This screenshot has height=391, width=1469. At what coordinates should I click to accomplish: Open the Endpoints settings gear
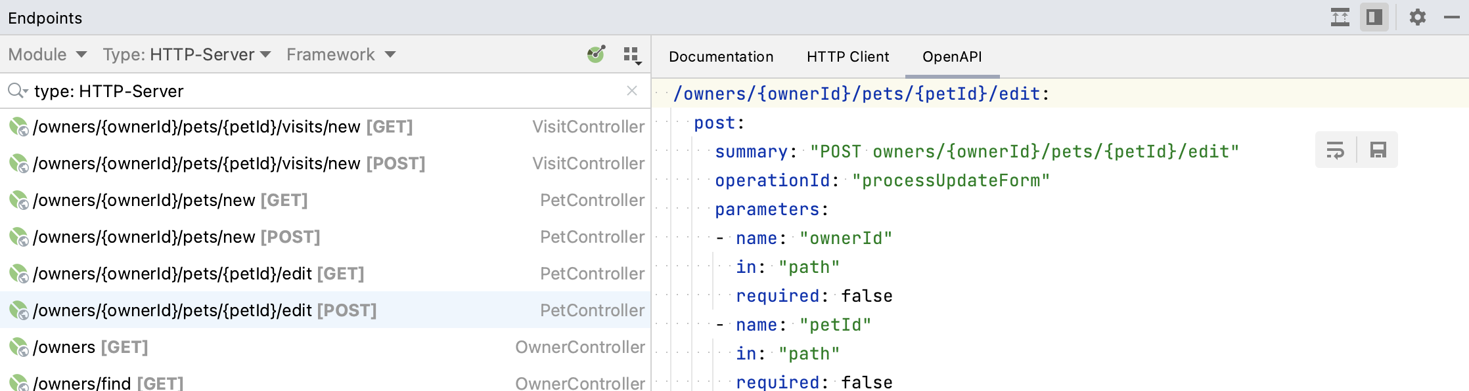coord(1418,17)
